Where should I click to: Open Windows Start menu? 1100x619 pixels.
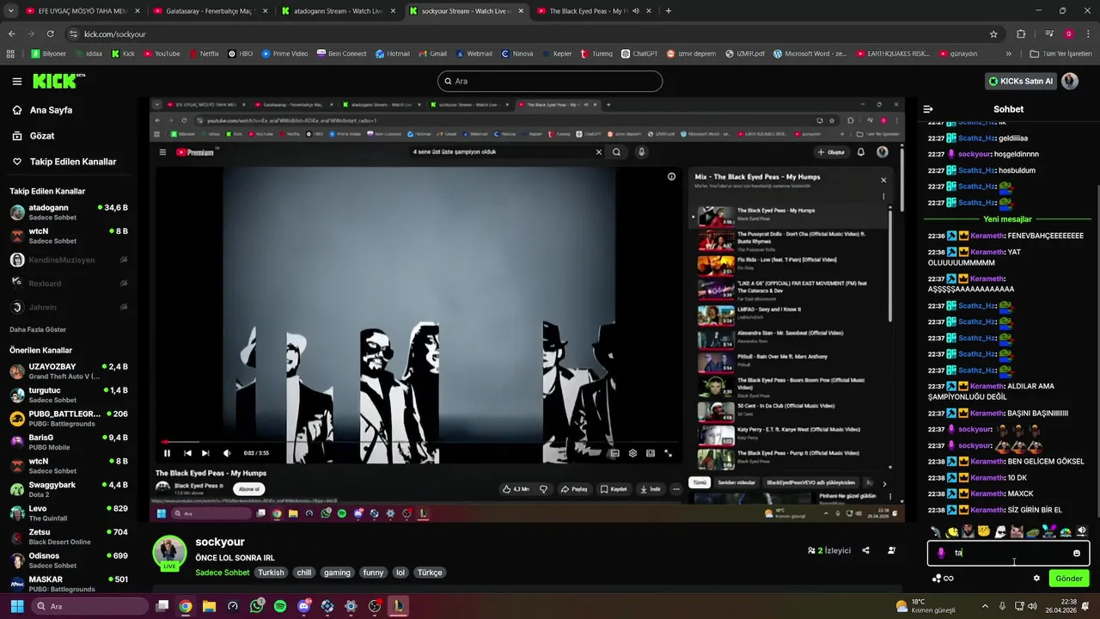[16, 606]
